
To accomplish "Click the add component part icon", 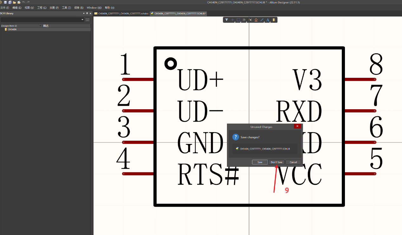I will 274,20.
